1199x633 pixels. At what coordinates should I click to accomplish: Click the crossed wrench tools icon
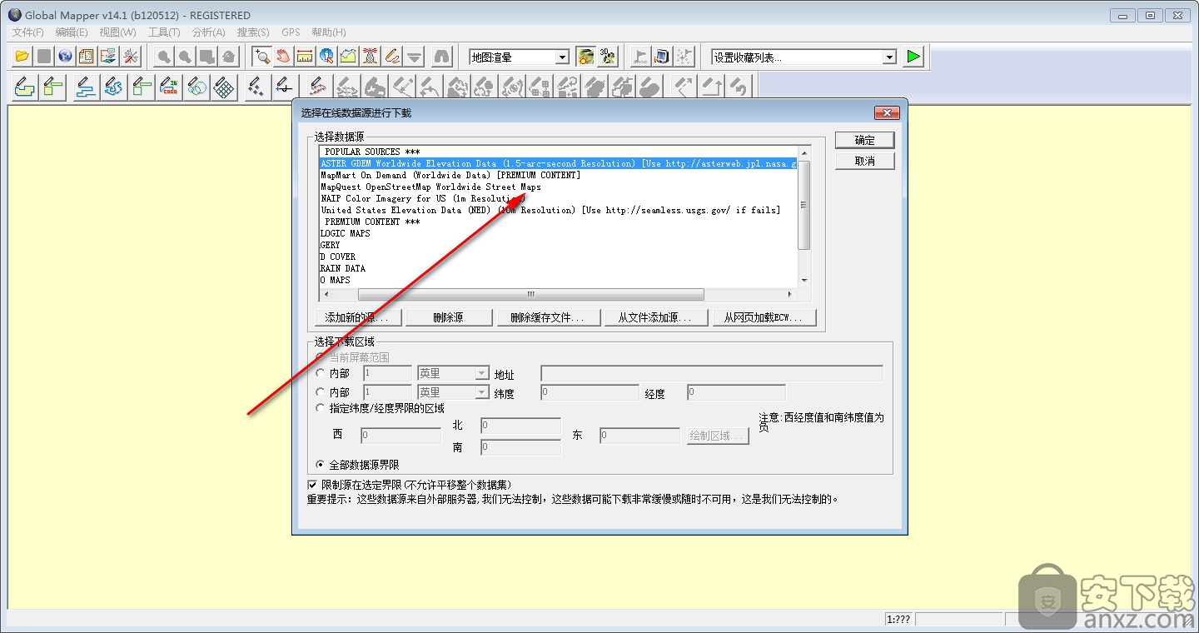pos(131,57)
